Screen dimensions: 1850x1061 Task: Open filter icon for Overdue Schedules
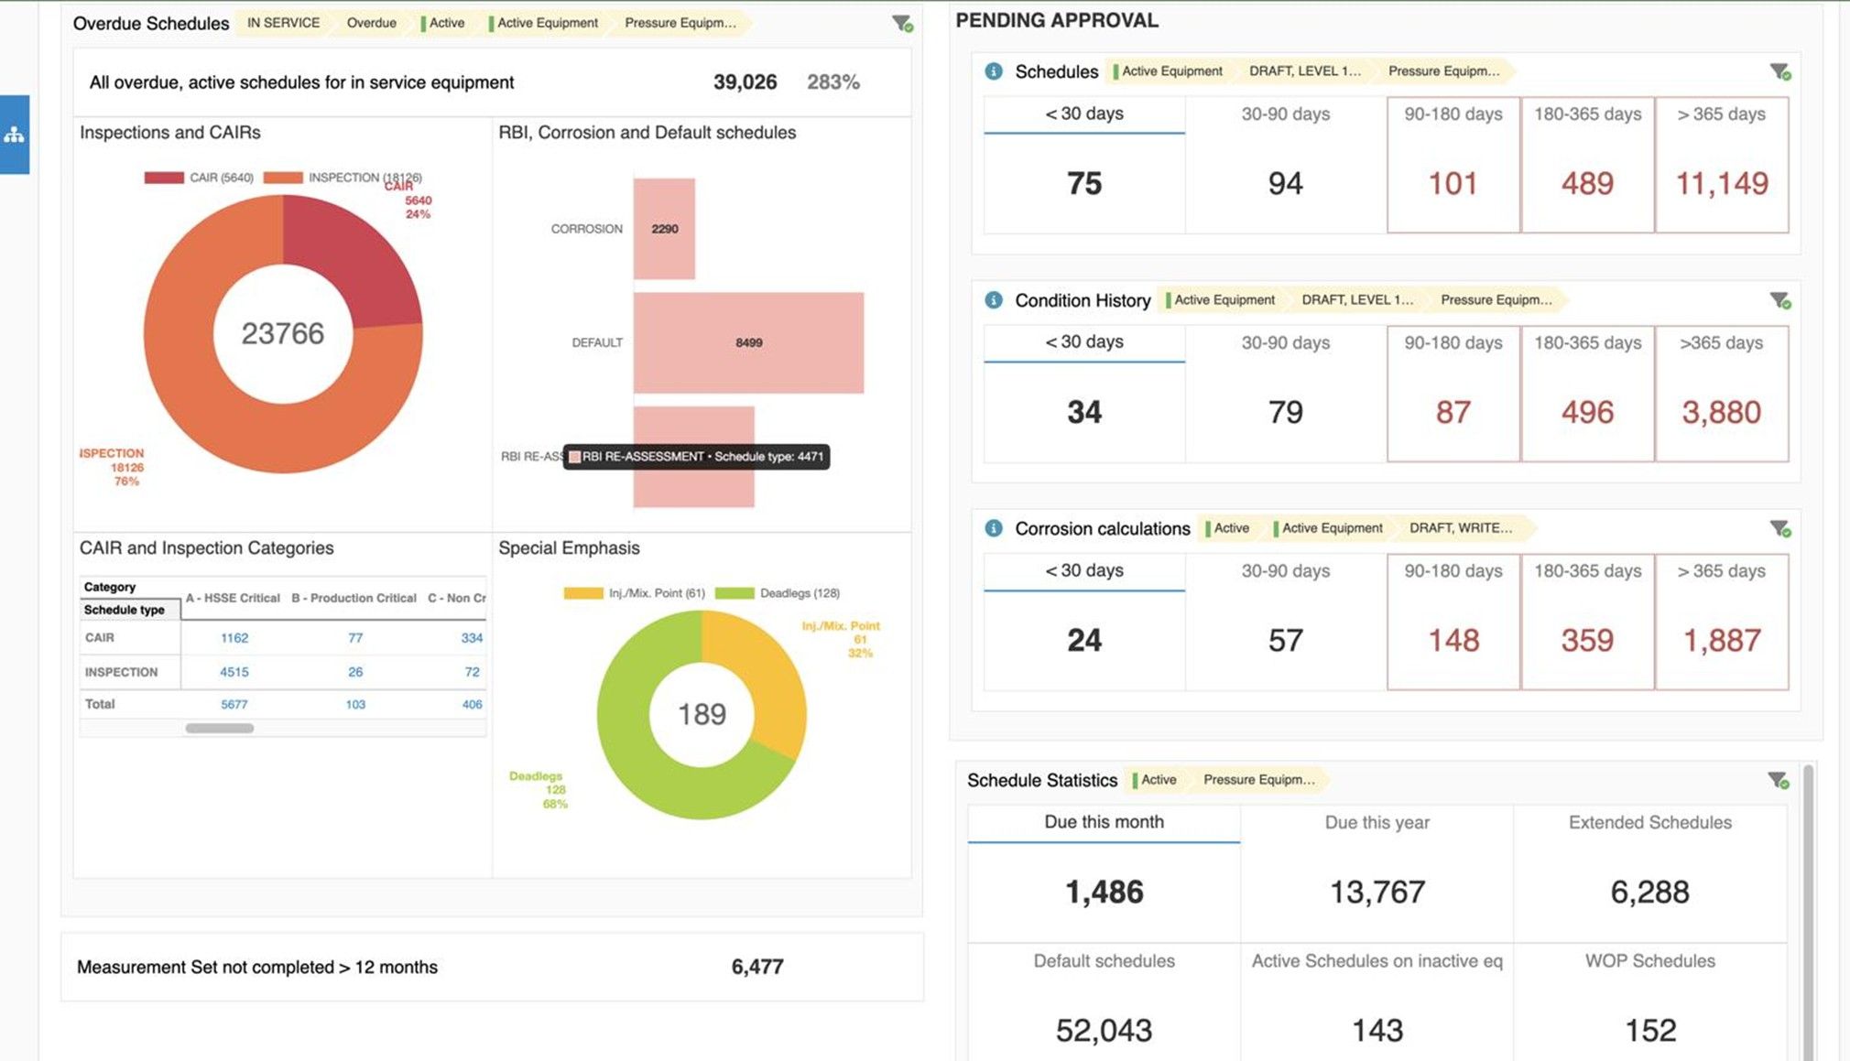pyautogui.click(x=903, y=24)
